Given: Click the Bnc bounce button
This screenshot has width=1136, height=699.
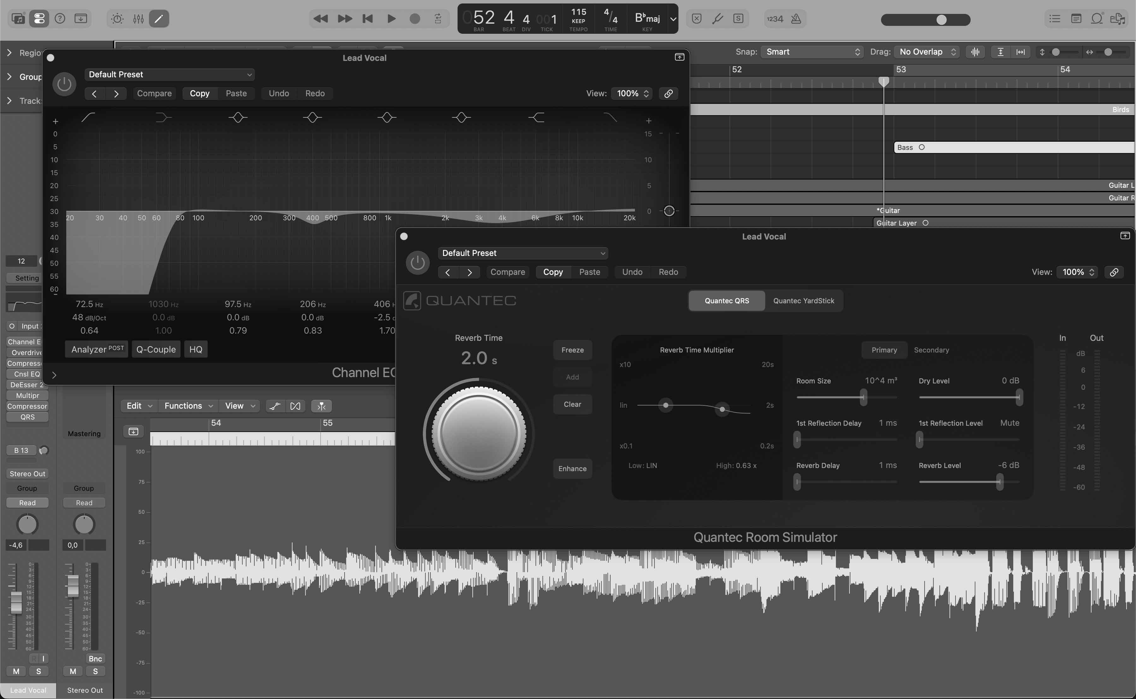Looking at the screenshot, I should 95,659.
